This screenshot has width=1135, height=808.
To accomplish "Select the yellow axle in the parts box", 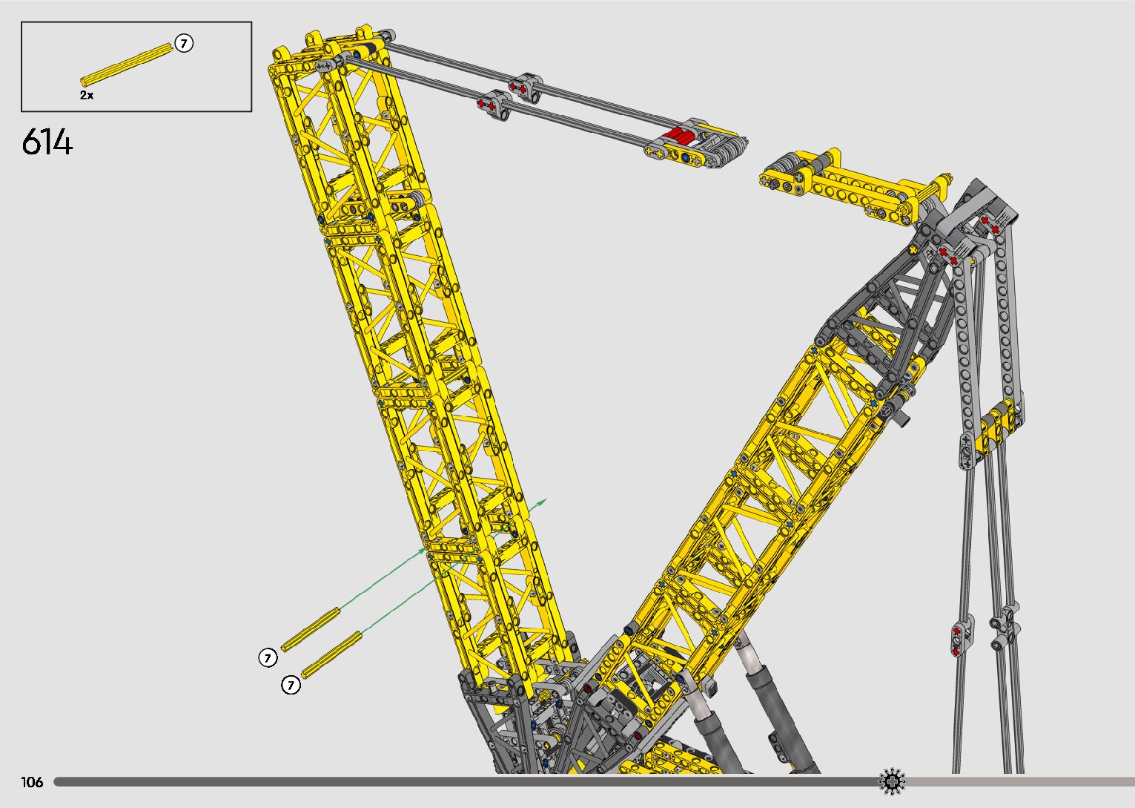I will coord(127,64).
